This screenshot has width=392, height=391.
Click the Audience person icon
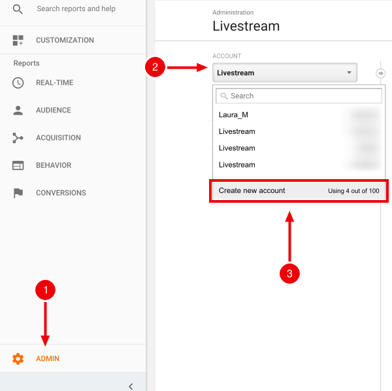coord(18,110)
